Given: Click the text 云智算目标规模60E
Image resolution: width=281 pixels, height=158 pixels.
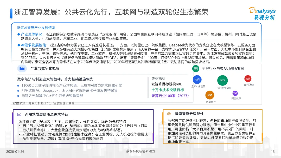Looking at the screenshot, I should (167, 84).
